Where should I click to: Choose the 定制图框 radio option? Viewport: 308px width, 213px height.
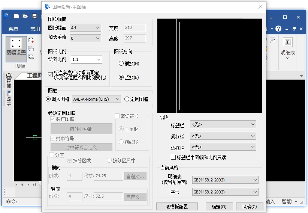(x=127, y=99)
